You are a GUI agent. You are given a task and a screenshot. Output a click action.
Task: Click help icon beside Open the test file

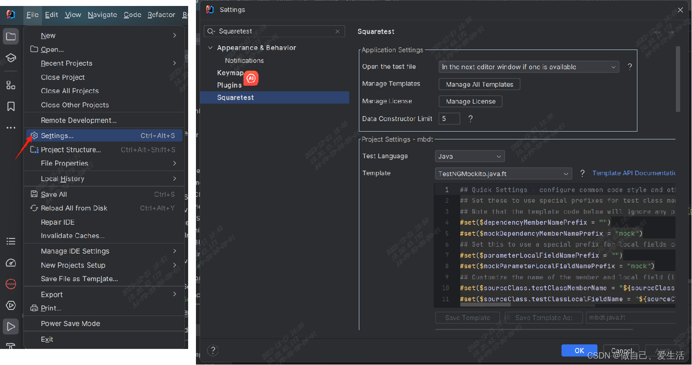pos(630,67)
